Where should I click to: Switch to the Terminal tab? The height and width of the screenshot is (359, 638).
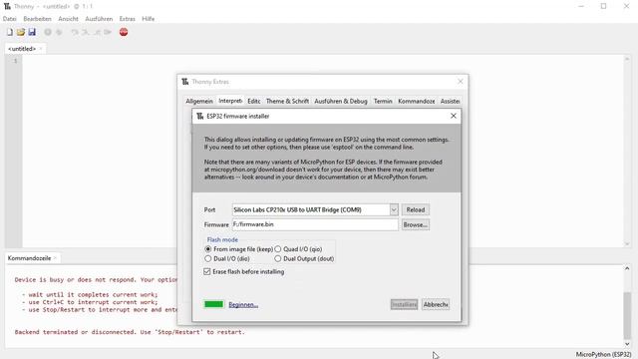pyautogui.click(x=383, y=101)
